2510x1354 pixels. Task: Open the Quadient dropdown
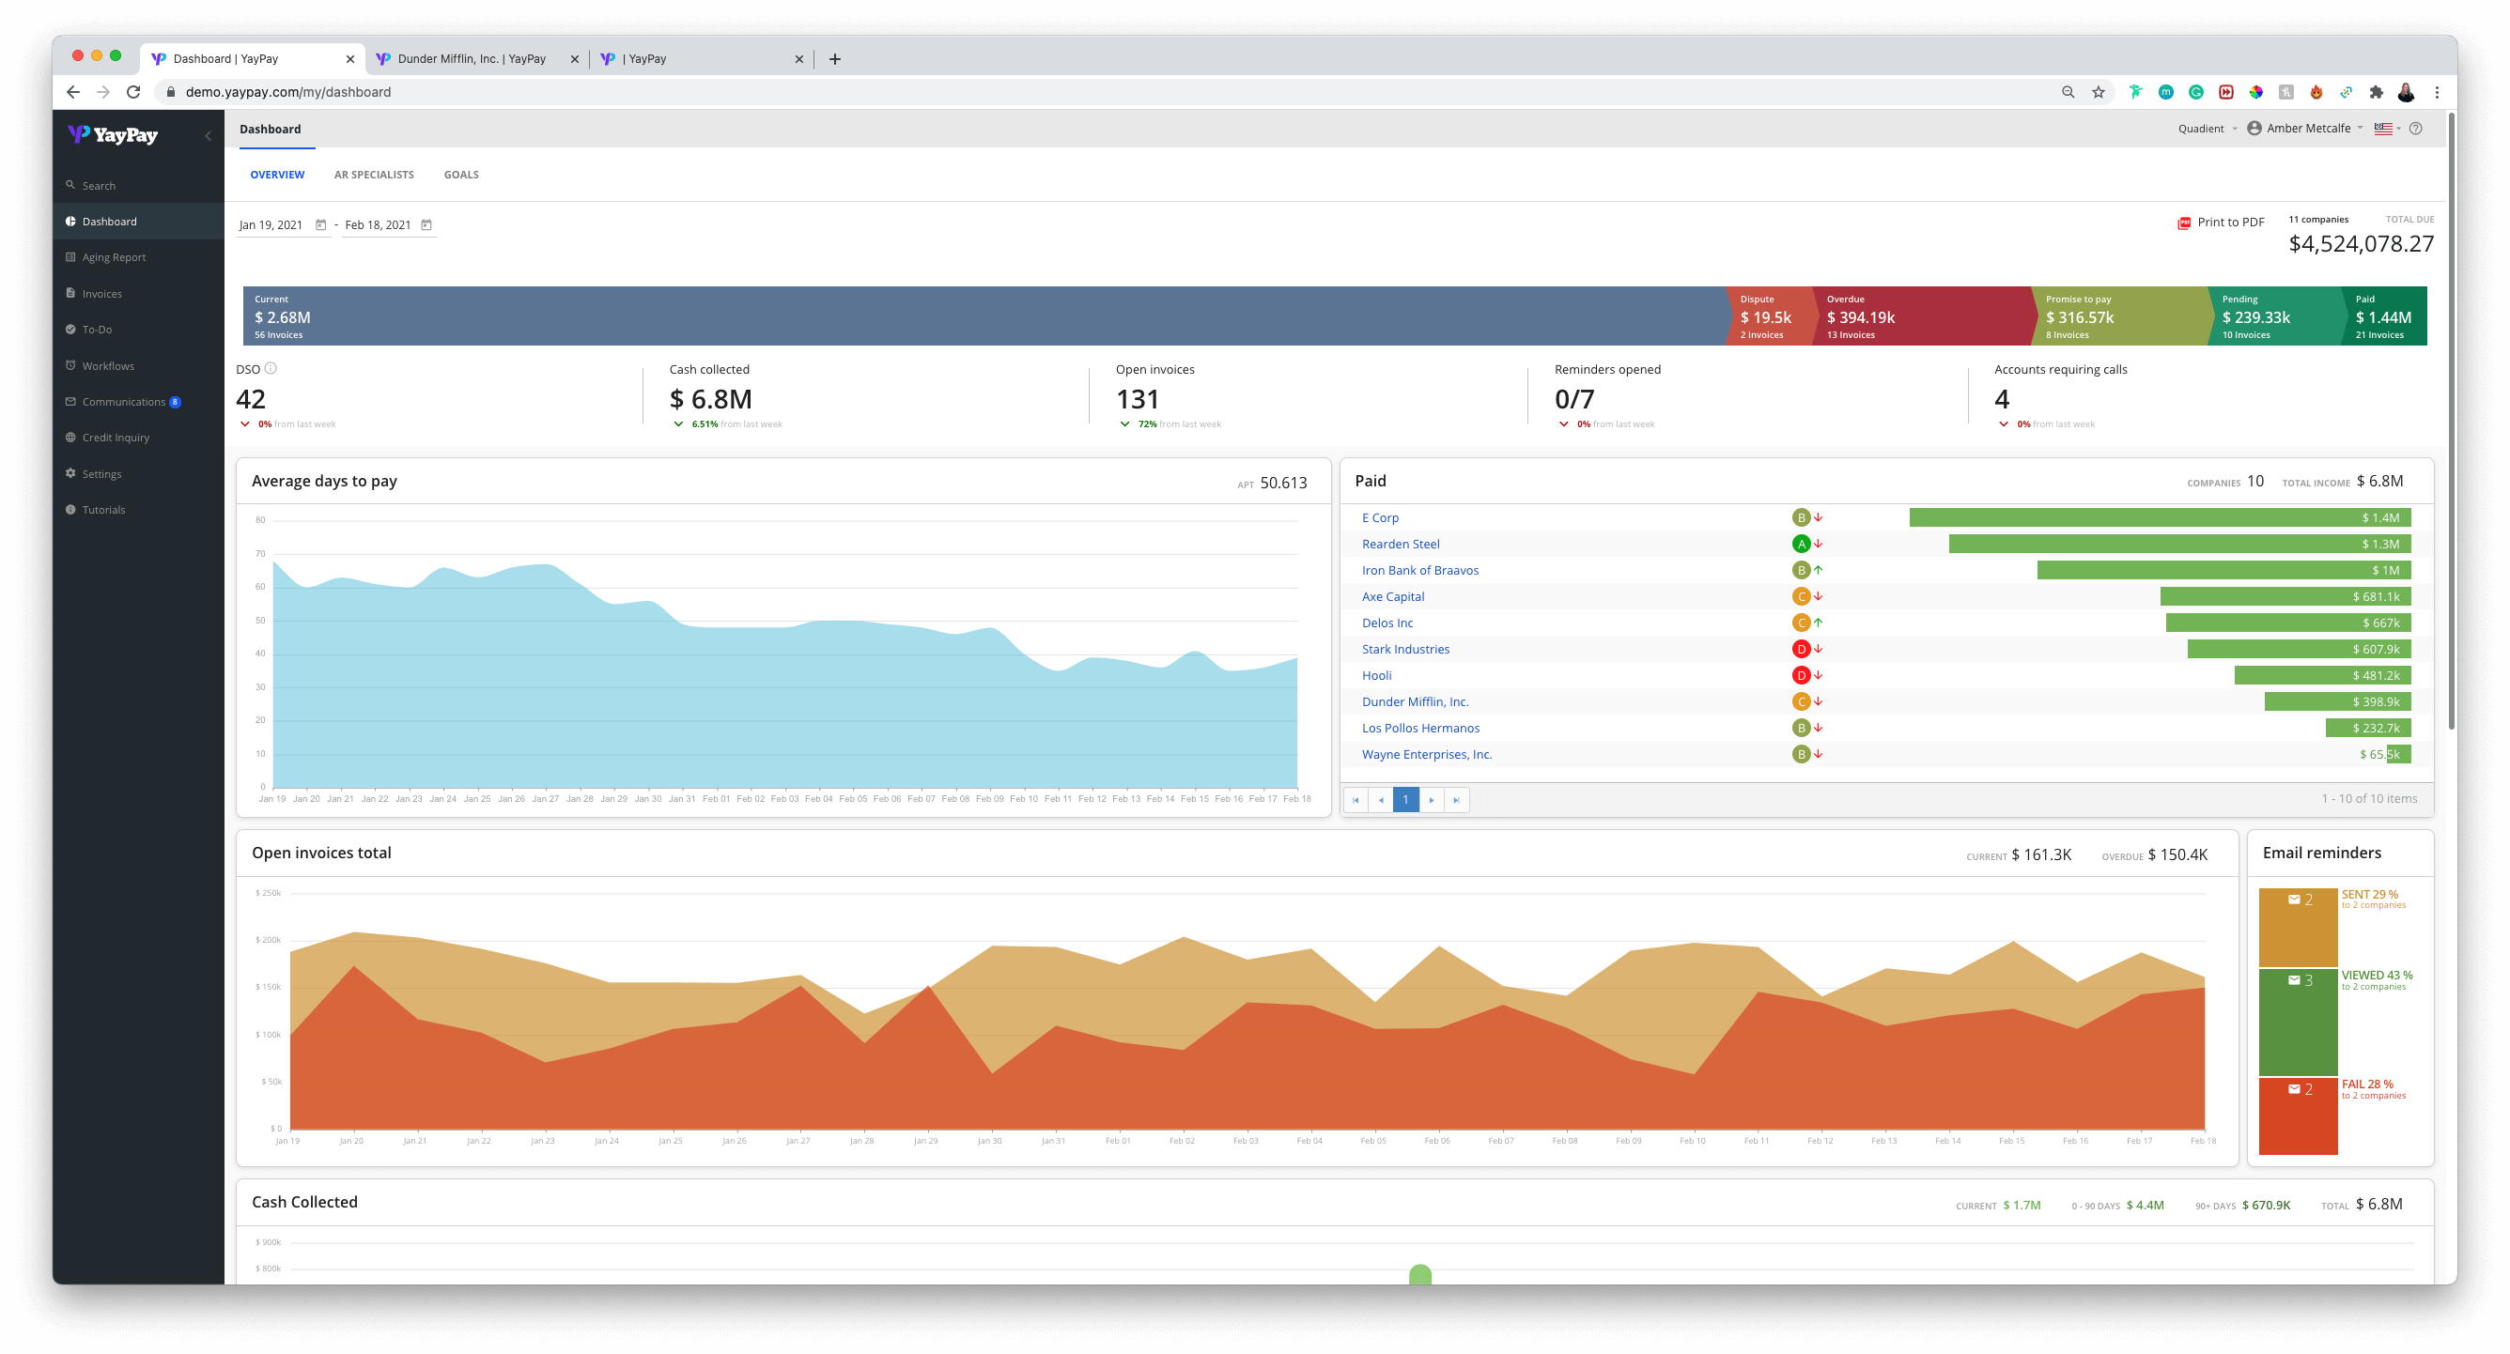pos(2204,128)
